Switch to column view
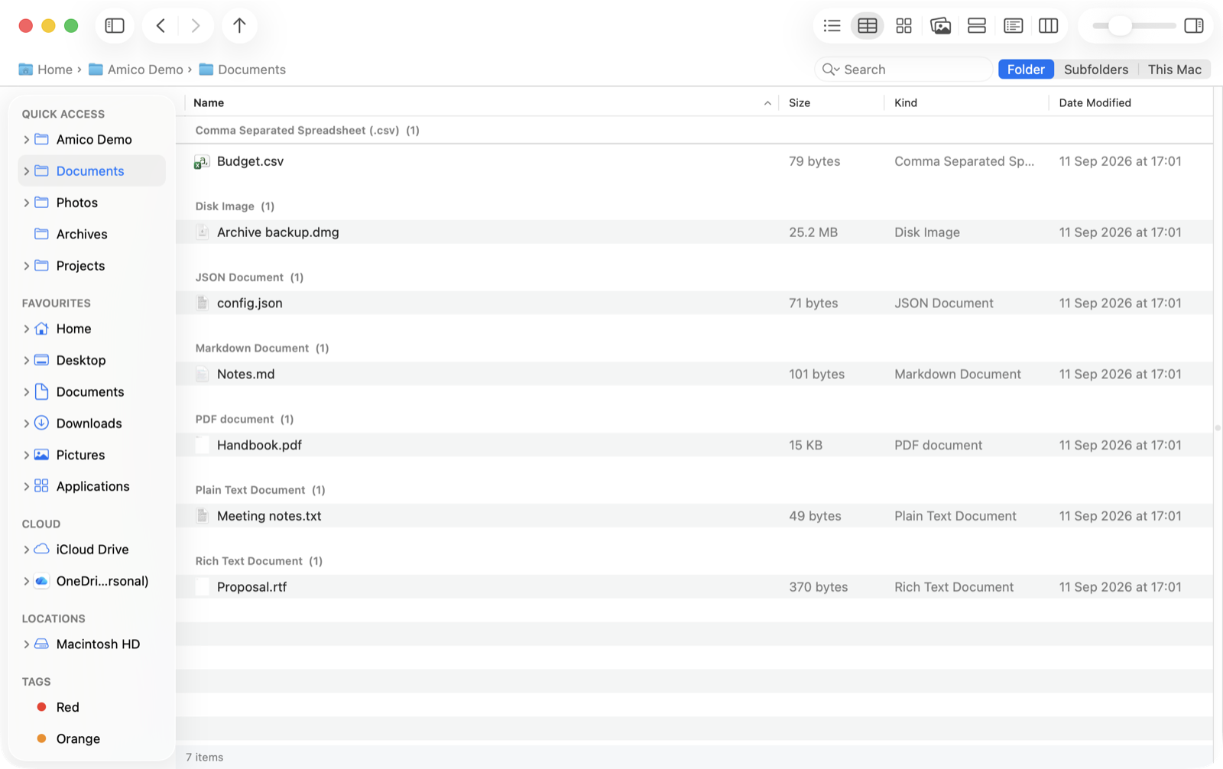1223x769 pixels. click(1049, 26)
